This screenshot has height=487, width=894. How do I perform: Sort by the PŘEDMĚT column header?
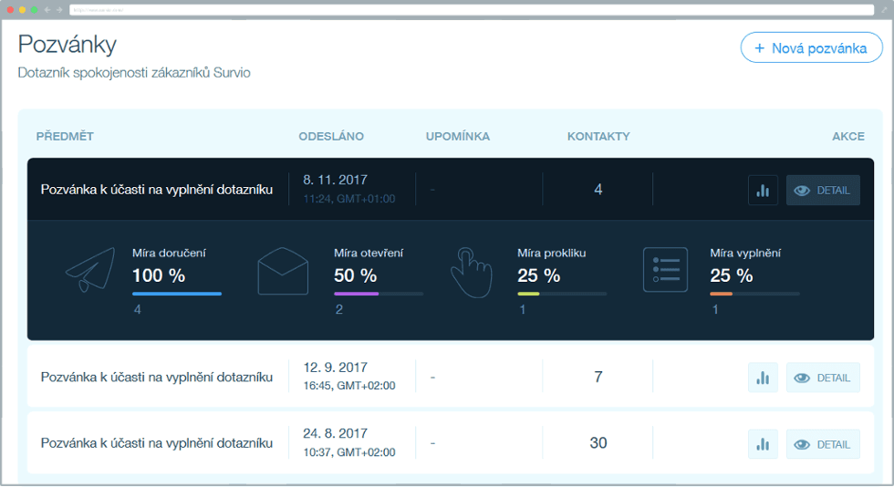[65, 137]
